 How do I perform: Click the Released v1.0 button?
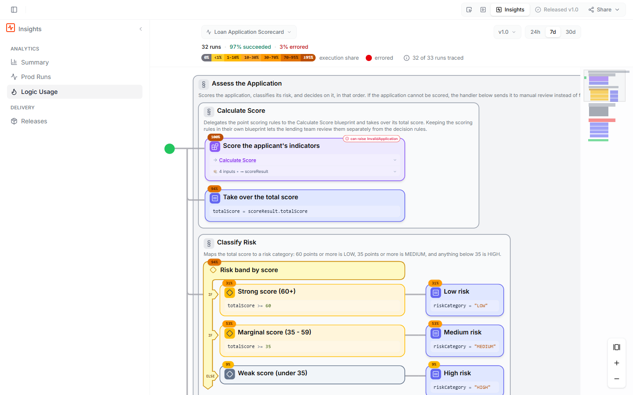pos(557,10)
